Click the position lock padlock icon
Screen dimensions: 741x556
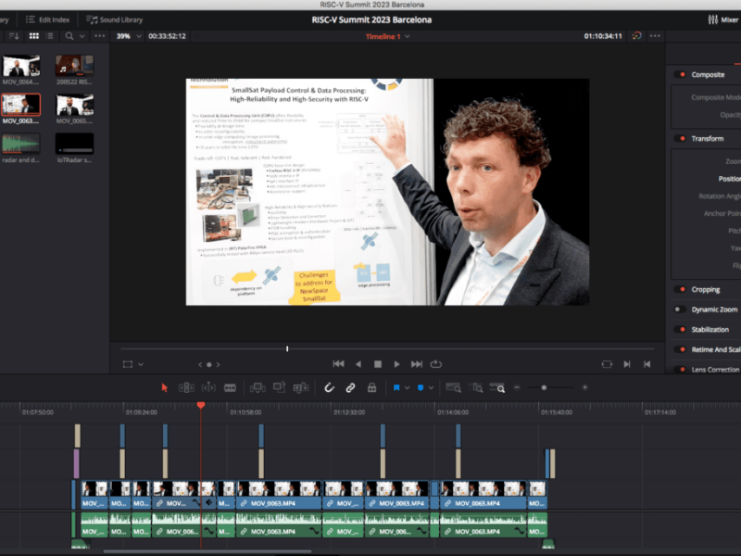tap(373, 387)
